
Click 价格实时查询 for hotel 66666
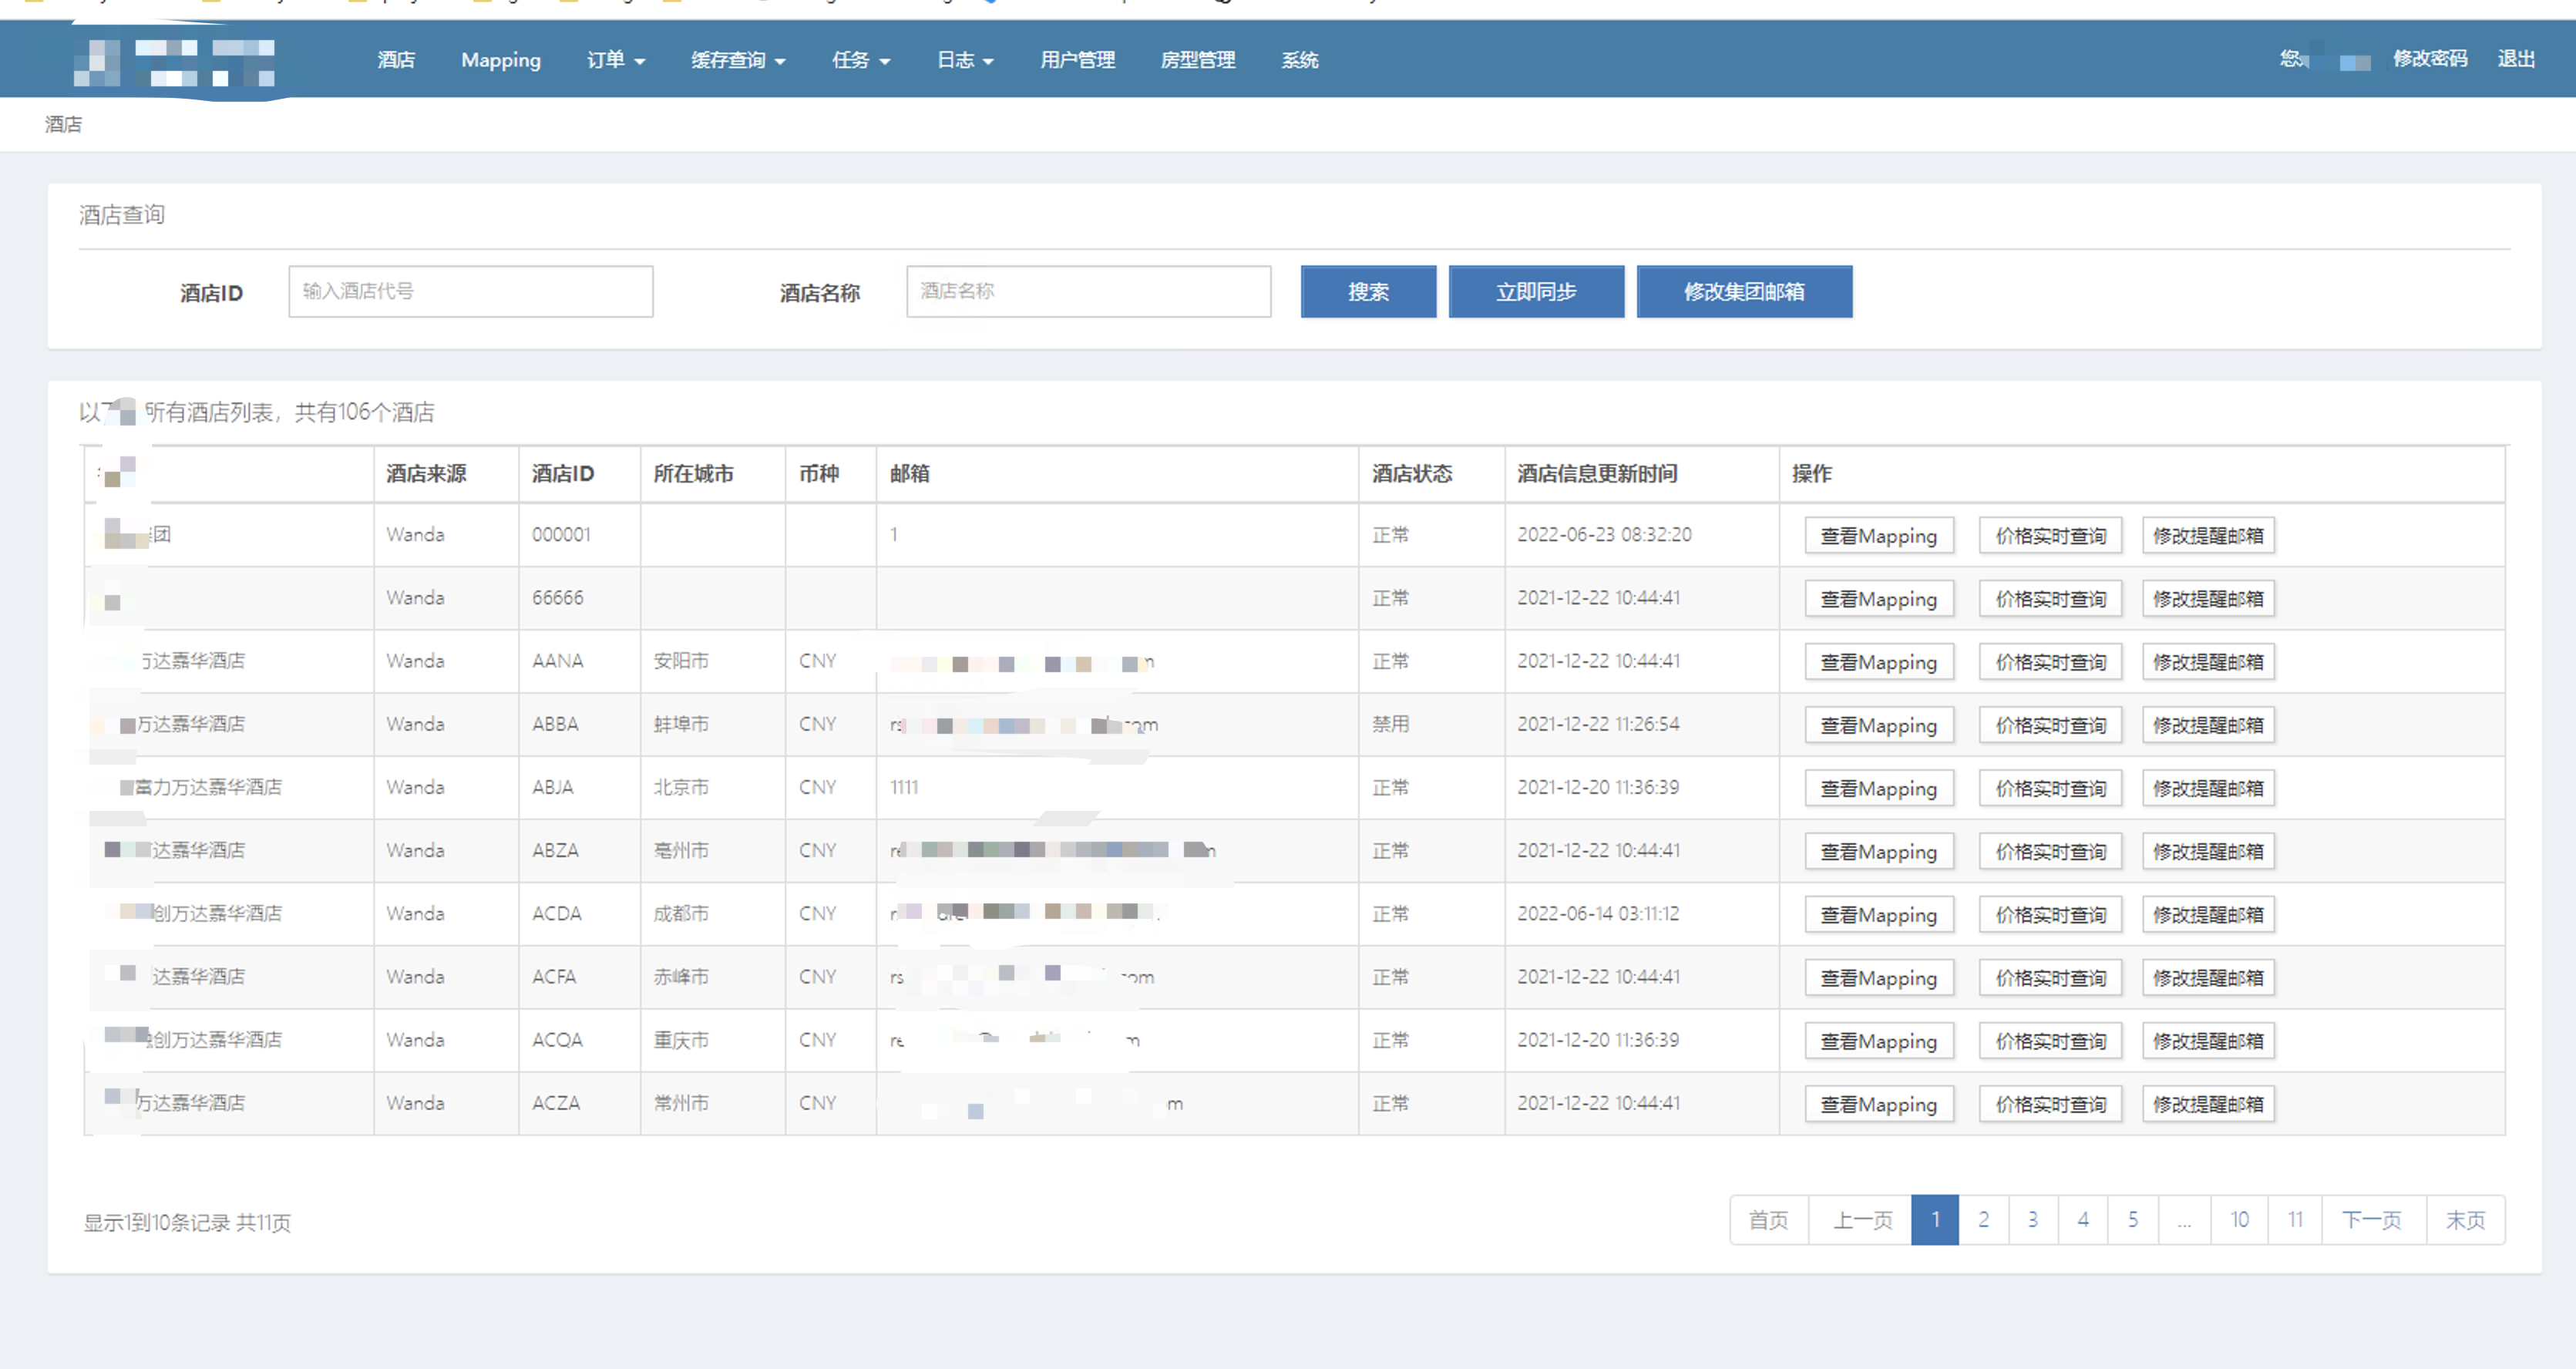point(2050,598)
